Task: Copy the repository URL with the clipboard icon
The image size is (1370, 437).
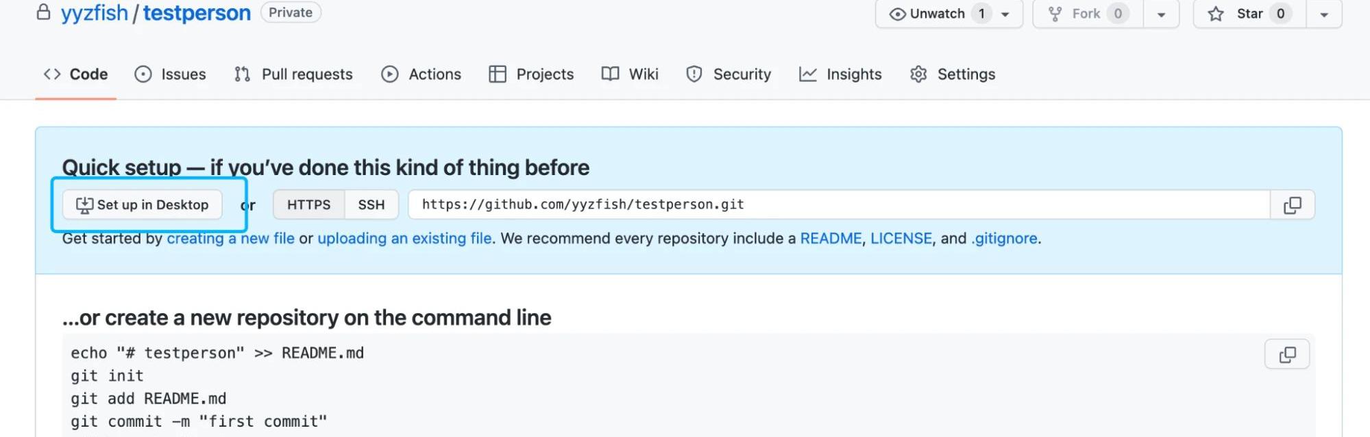Action: (x=1292, y=205)
